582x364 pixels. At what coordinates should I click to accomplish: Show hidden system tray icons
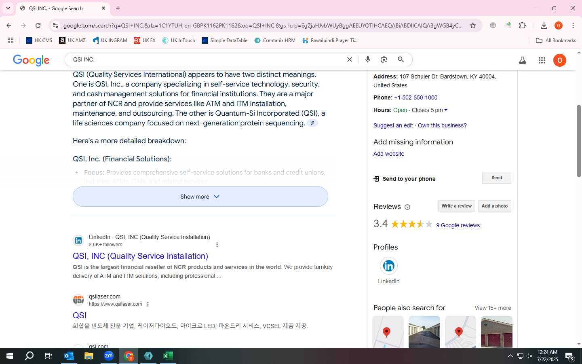[x=510, y=356]
